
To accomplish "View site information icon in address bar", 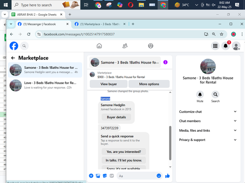I will click(x=39, y=34).
